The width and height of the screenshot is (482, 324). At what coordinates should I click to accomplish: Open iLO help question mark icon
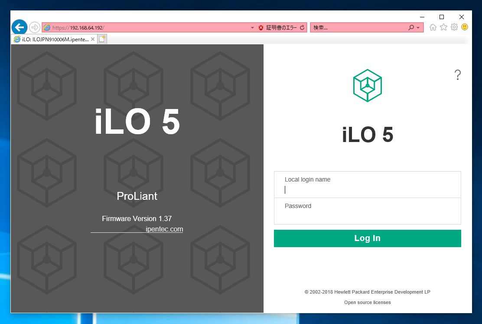click(457, 75)
